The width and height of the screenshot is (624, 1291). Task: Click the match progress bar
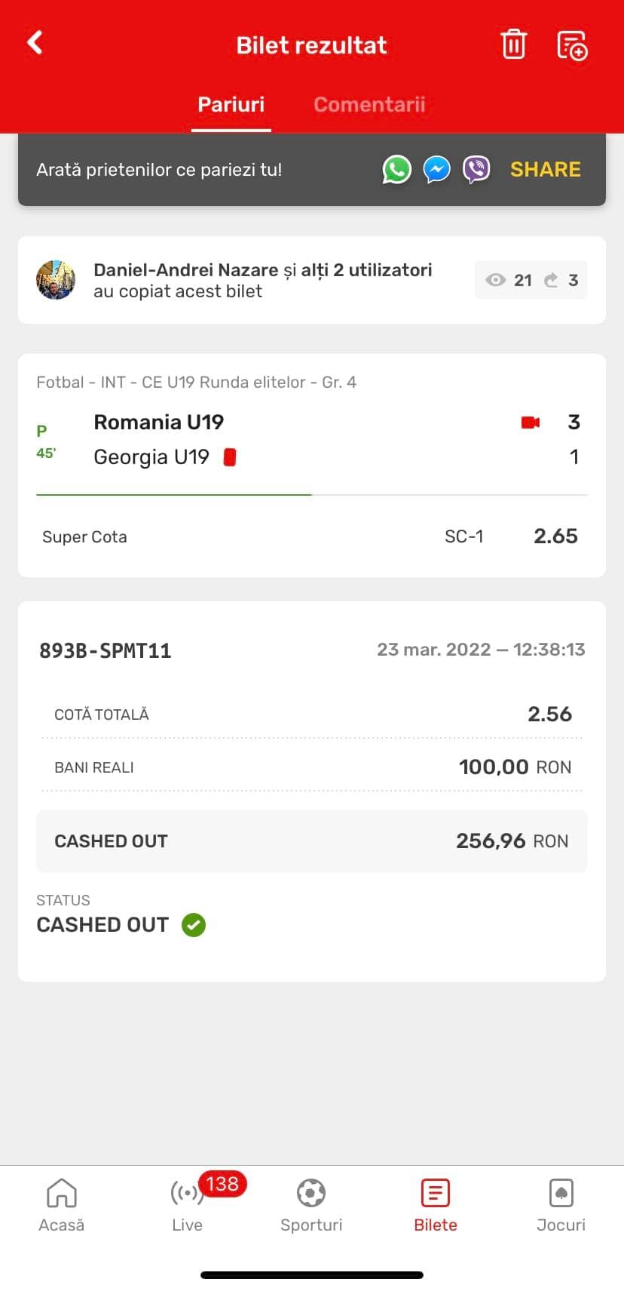[311, 495]
